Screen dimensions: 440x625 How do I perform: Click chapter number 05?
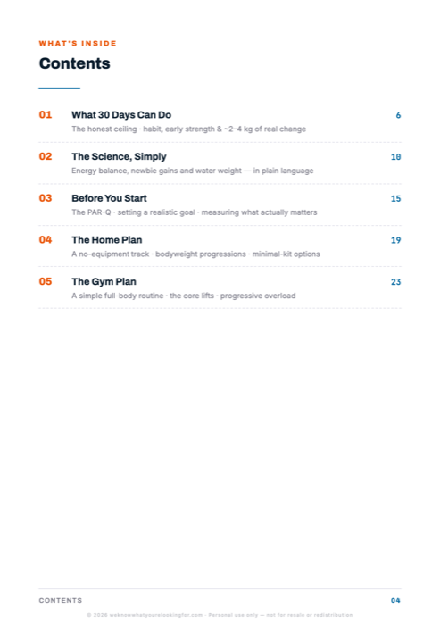click(x=46, y=281)
